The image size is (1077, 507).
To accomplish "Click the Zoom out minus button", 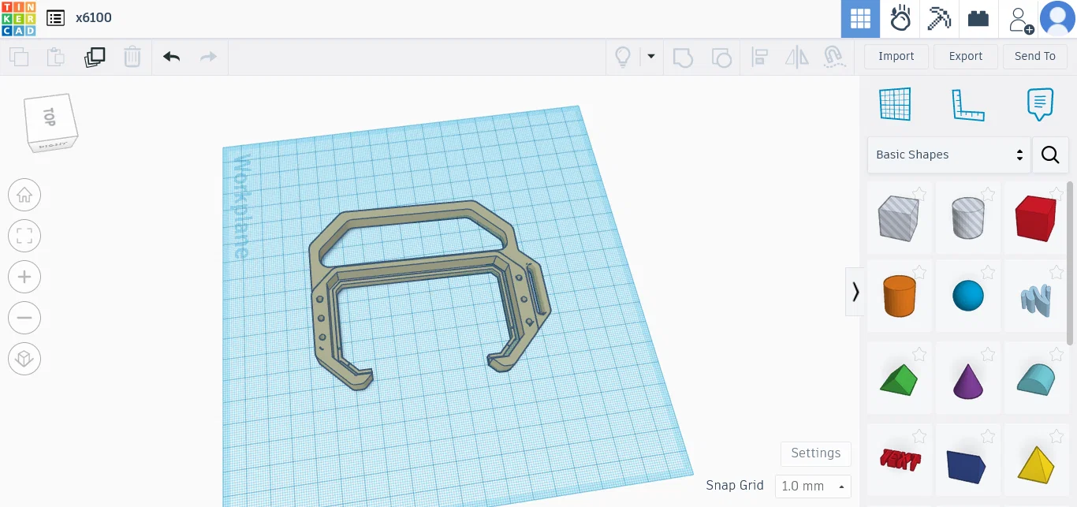I will click(x=24, y=318).
